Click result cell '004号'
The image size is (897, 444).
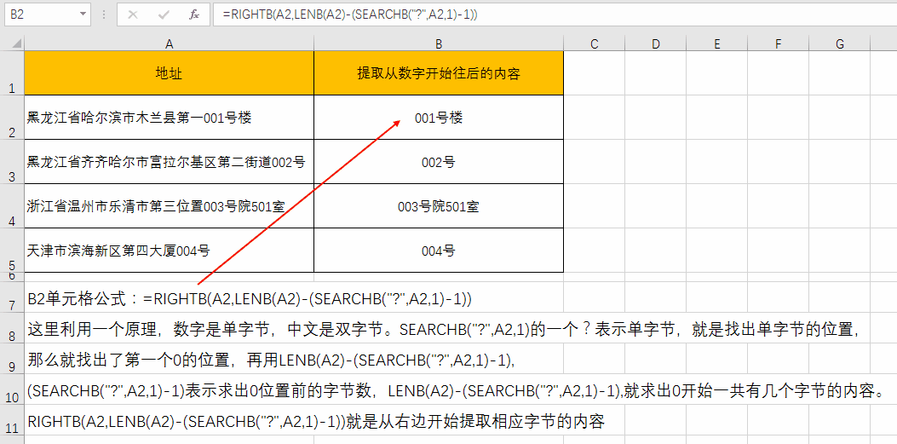pyautogui.click(x=438, y=251)
